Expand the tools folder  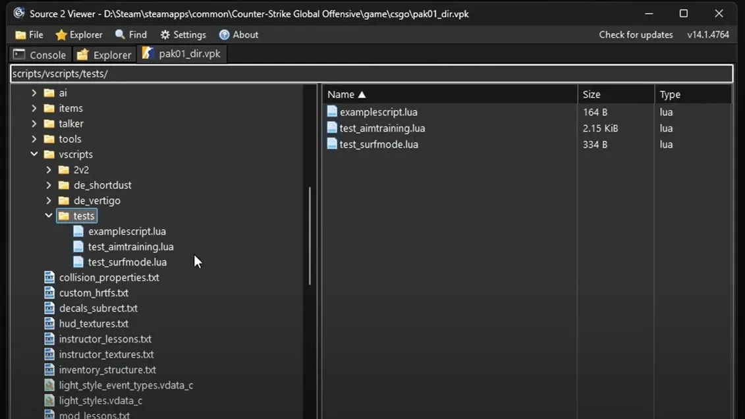point(34,139)
